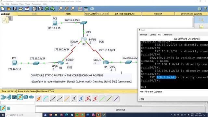Print the workspace with the printer icon

tap(21, 9)
